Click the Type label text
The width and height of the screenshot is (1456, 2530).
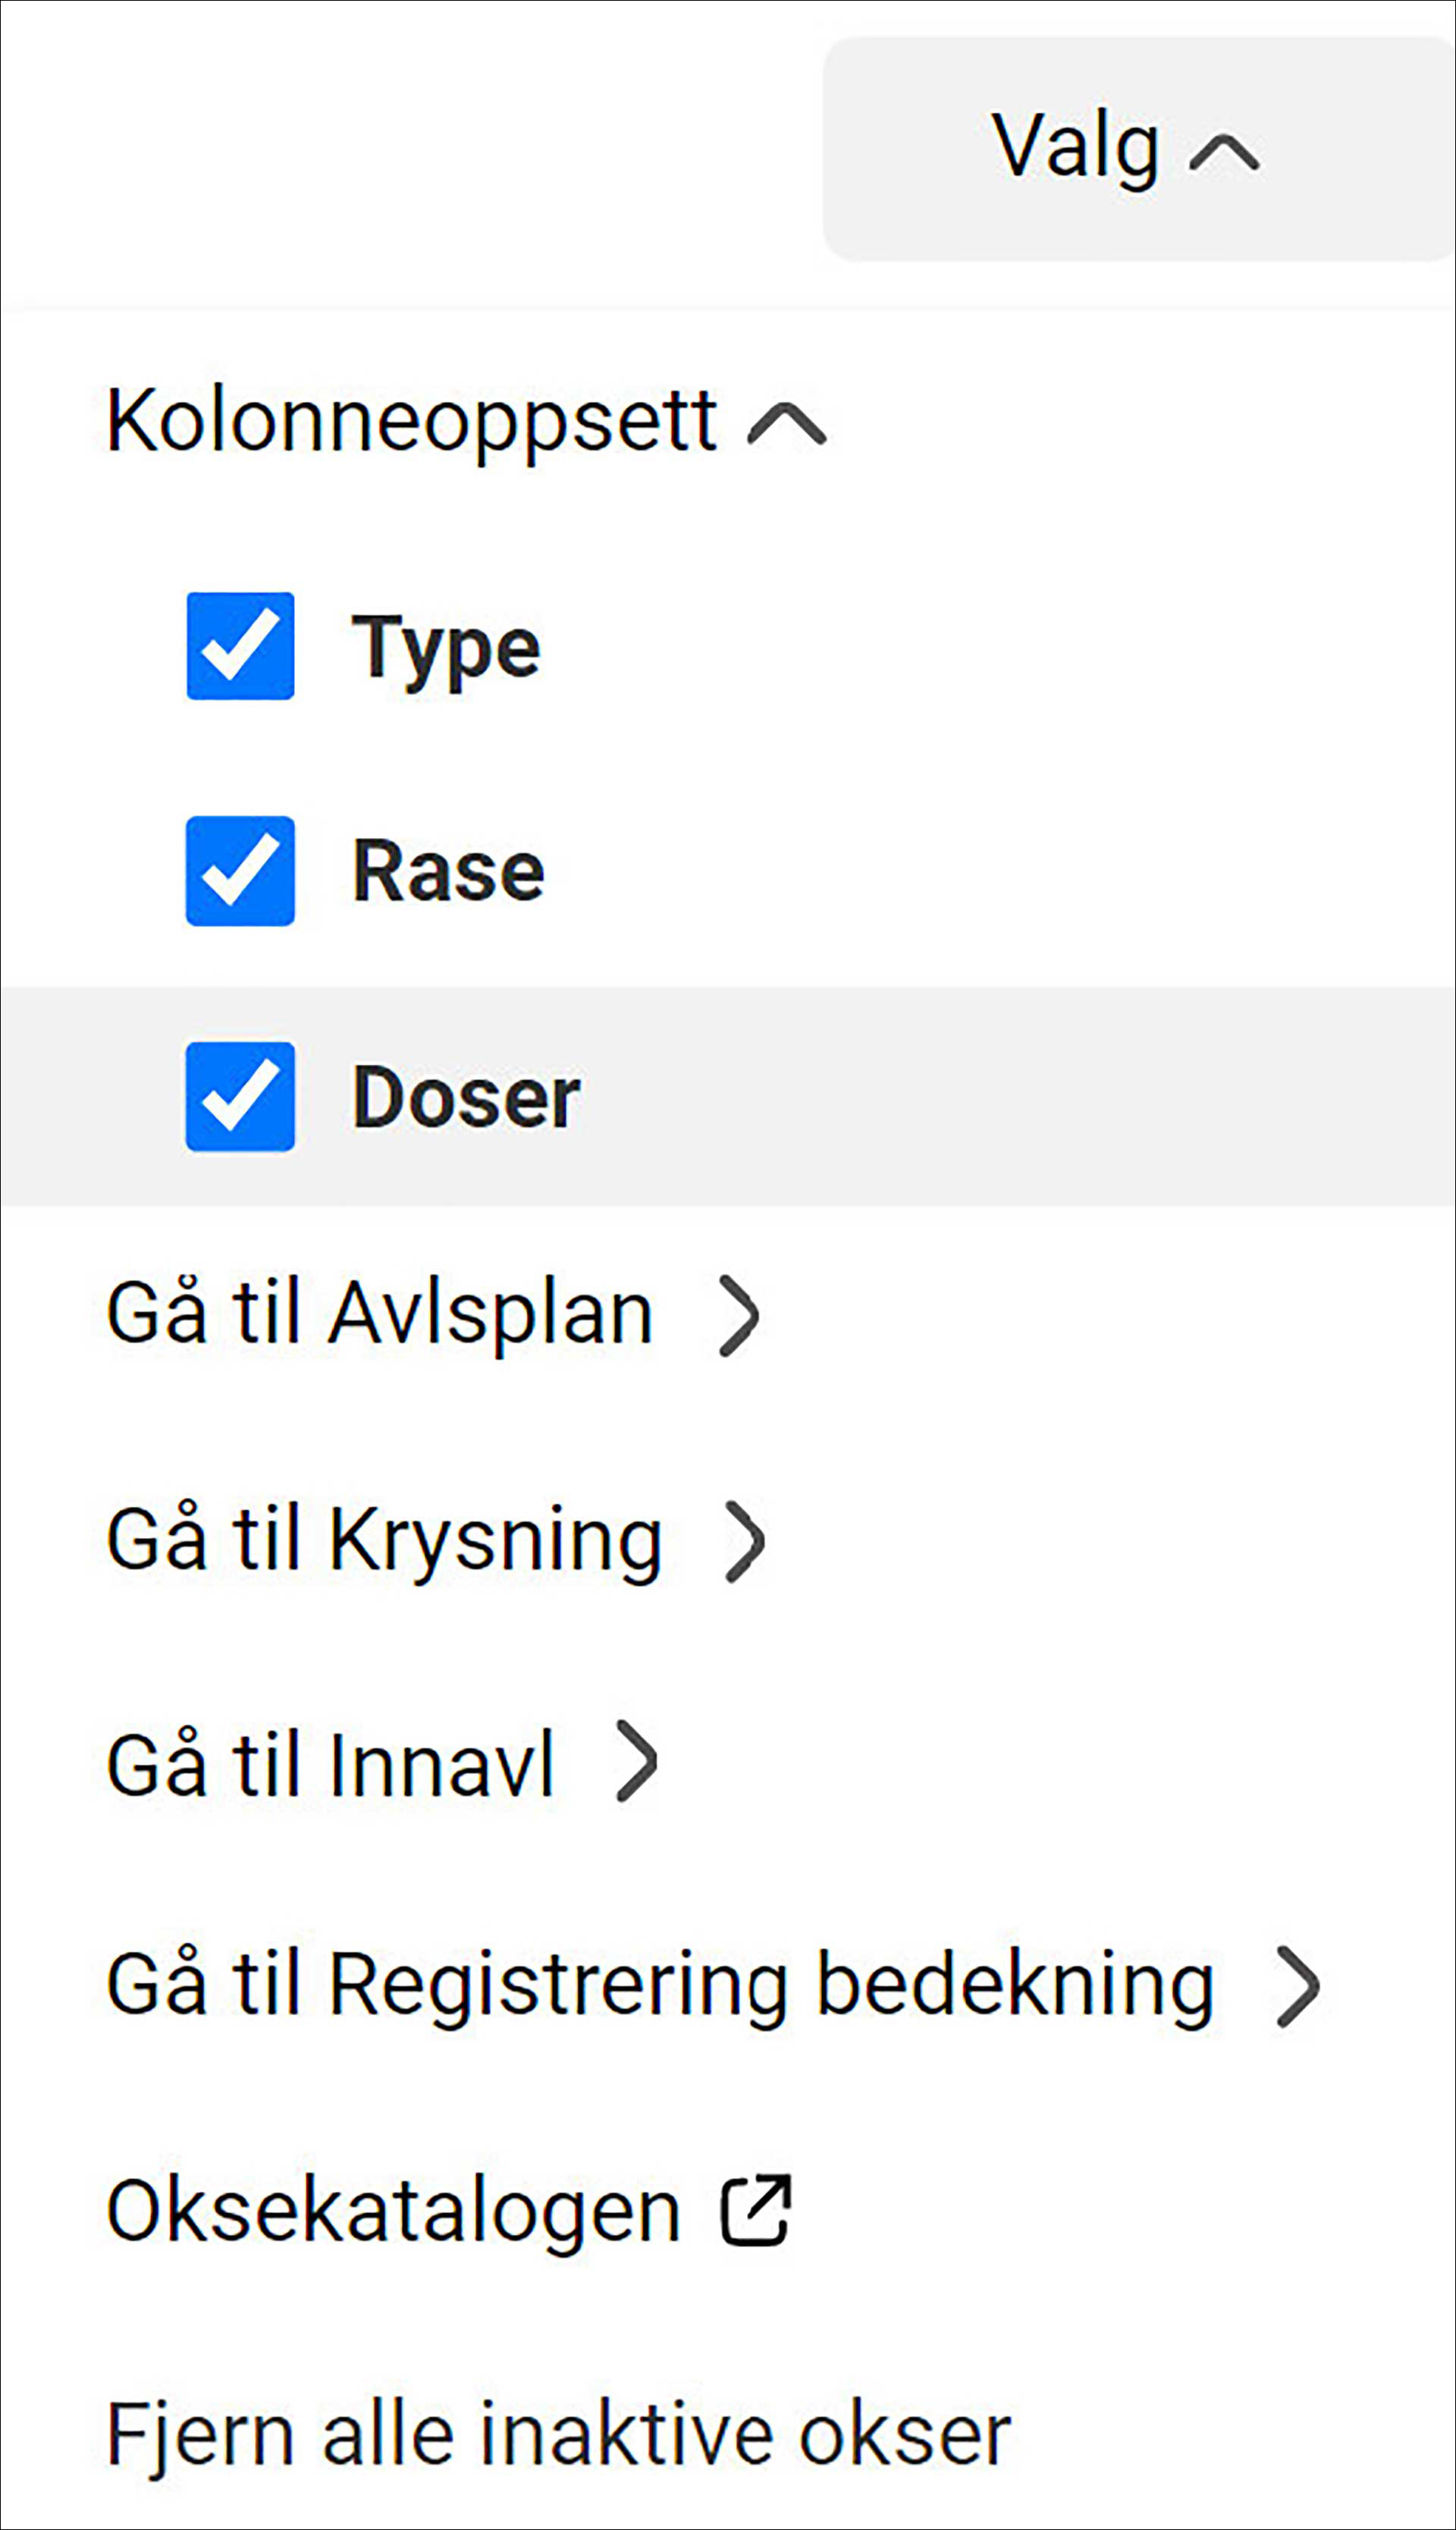[x=446, y=649]
